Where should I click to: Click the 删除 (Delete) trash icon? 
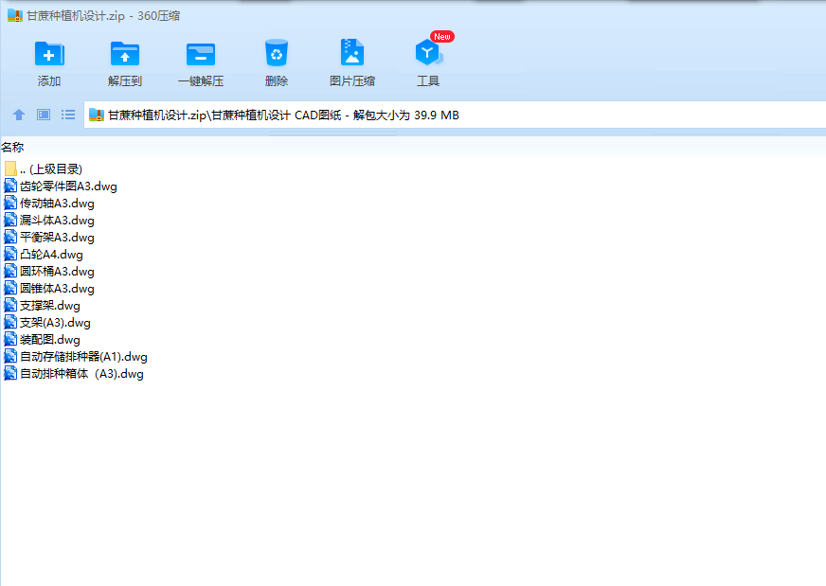[x=277, y=53]
